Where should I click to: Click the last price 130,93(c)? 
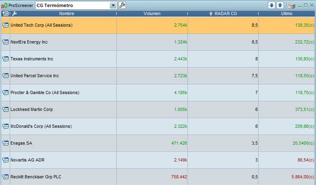point(305,59)
